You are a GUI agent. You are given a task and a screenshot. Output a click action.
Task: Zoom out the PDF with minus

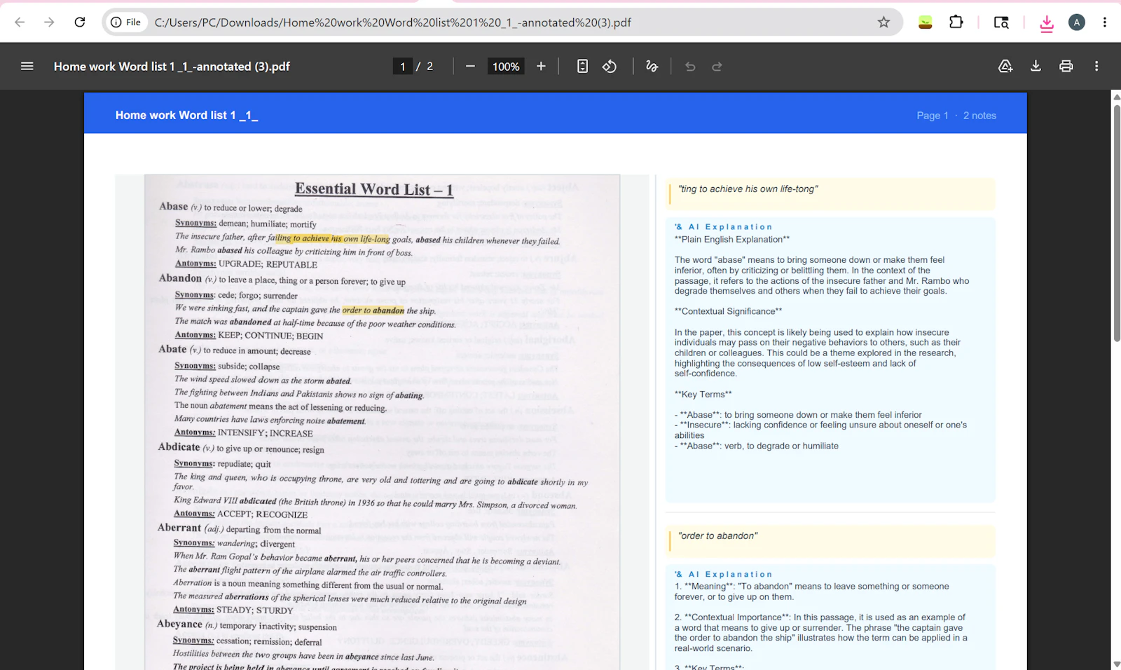(x=470, y=67)
